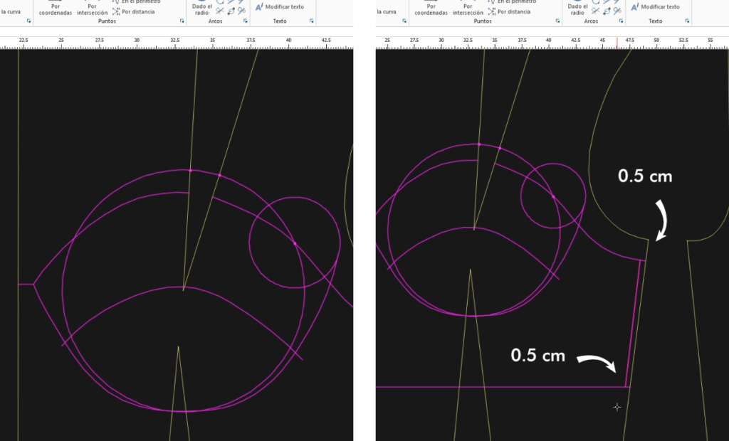Click the pink point on left window's small circle
Viewport: 729px width, 441px height.
point(295,243)
